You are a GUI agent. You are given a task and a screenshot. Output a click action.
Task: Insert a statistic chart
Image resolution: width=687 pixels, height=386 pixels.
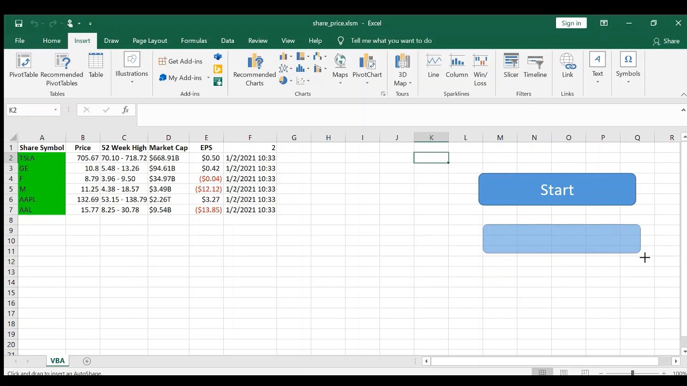(x=303, y=69)
